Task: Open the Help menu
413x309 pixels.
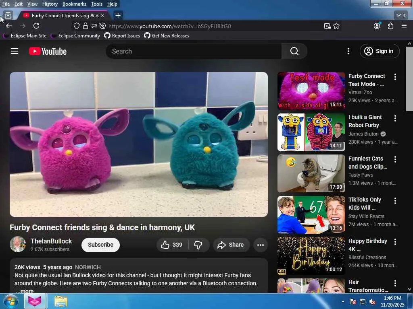Action: (112, 4)
